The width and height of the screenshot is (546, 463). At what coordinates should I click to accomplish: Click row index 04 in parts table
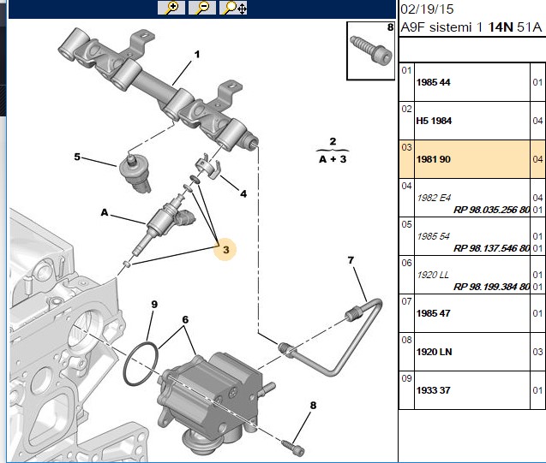click(x=406, y=186)
